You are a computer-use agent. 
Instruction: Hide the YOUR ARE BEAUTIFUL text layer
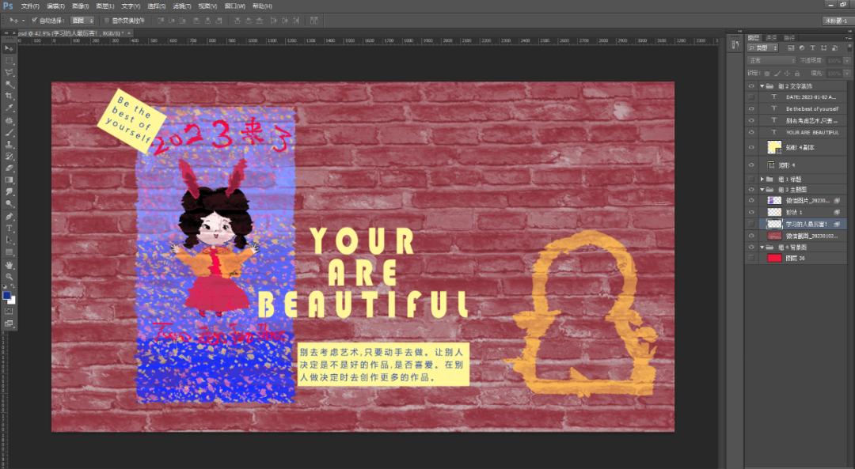point(752,132)
